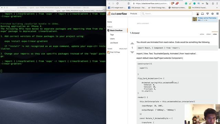220x124 pixels.
Task: Open the 'jenesys' Facebook bookmark
Action: pyautogui.click(x=137, y=8)
